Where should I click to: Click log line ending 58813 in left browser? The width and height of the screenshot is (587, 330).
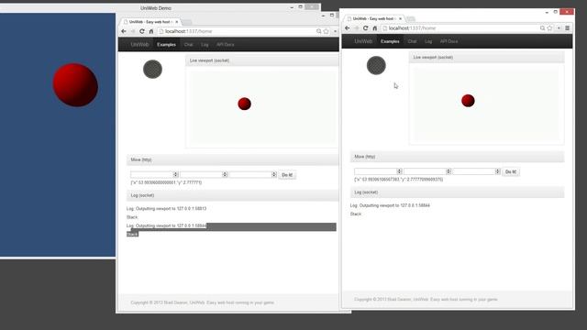tap(167, 208)
